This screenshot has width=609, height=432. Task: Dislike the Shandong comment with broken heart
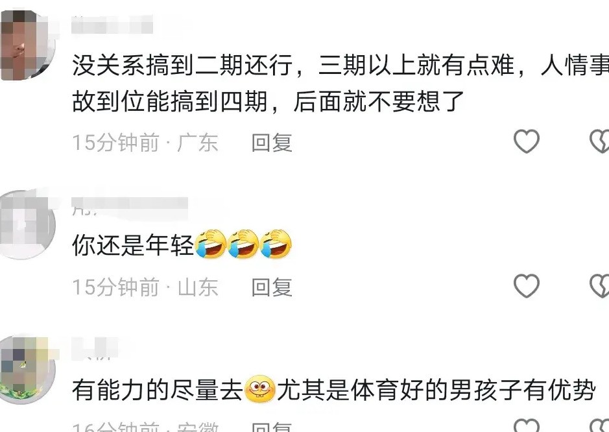(x=599, y=285)
